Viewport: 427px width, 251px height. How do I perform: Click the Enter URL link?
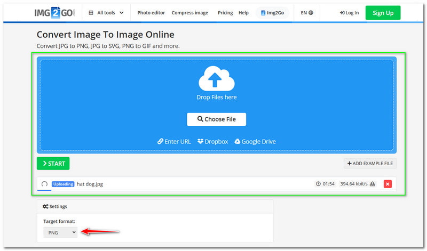point(174,142)
